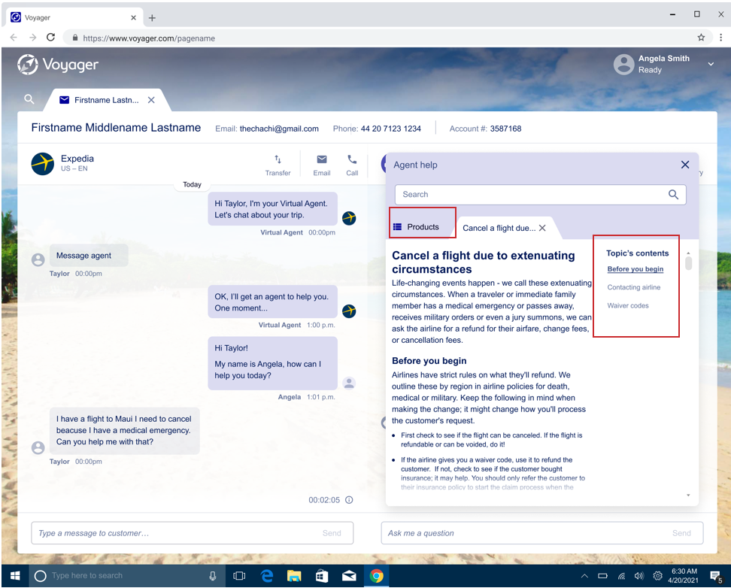This screenshot has width=731, height=588.
Task: Click the Call phone icon
Action: (352, 159)
